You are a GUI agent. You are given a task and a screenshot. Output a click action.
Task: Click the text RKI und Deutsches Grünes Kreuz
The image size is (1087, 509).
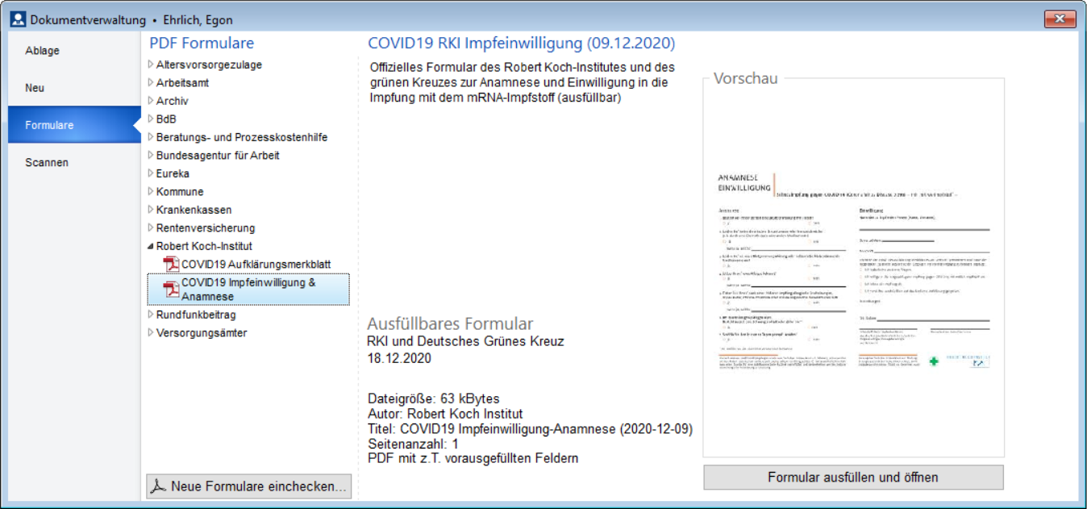465,341
